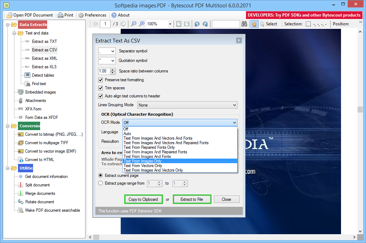Click the search text field in toolbar
366x243 pixels.
pyautogui.click(x=226, y=24)
